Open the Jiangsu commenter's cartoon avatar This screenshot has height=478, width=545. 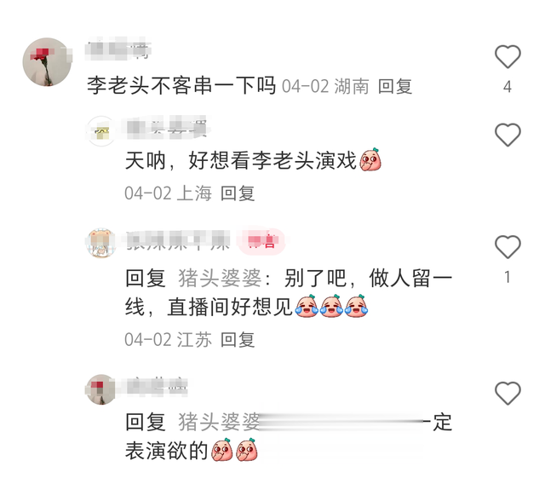pyautogui.click(x=100, y=243)
